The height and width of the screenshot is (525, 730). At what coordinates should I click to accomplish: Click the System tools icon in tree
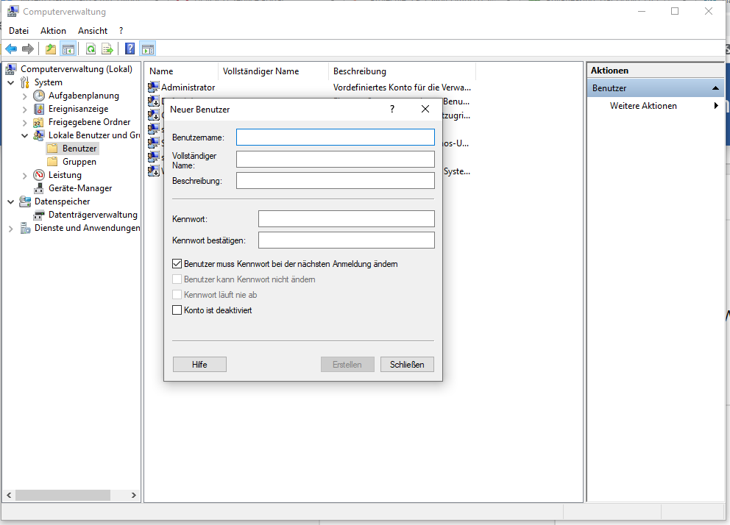pyautogui.click(x=25, y=83)
